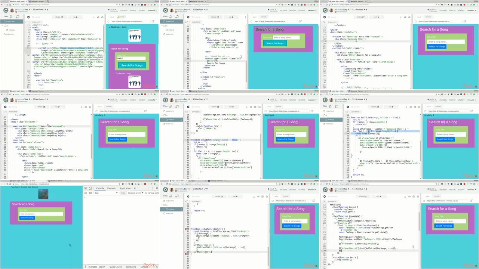Click share button in Beatles Help! frame
This screenshot has width=479, height=269.
coord(59,17)
